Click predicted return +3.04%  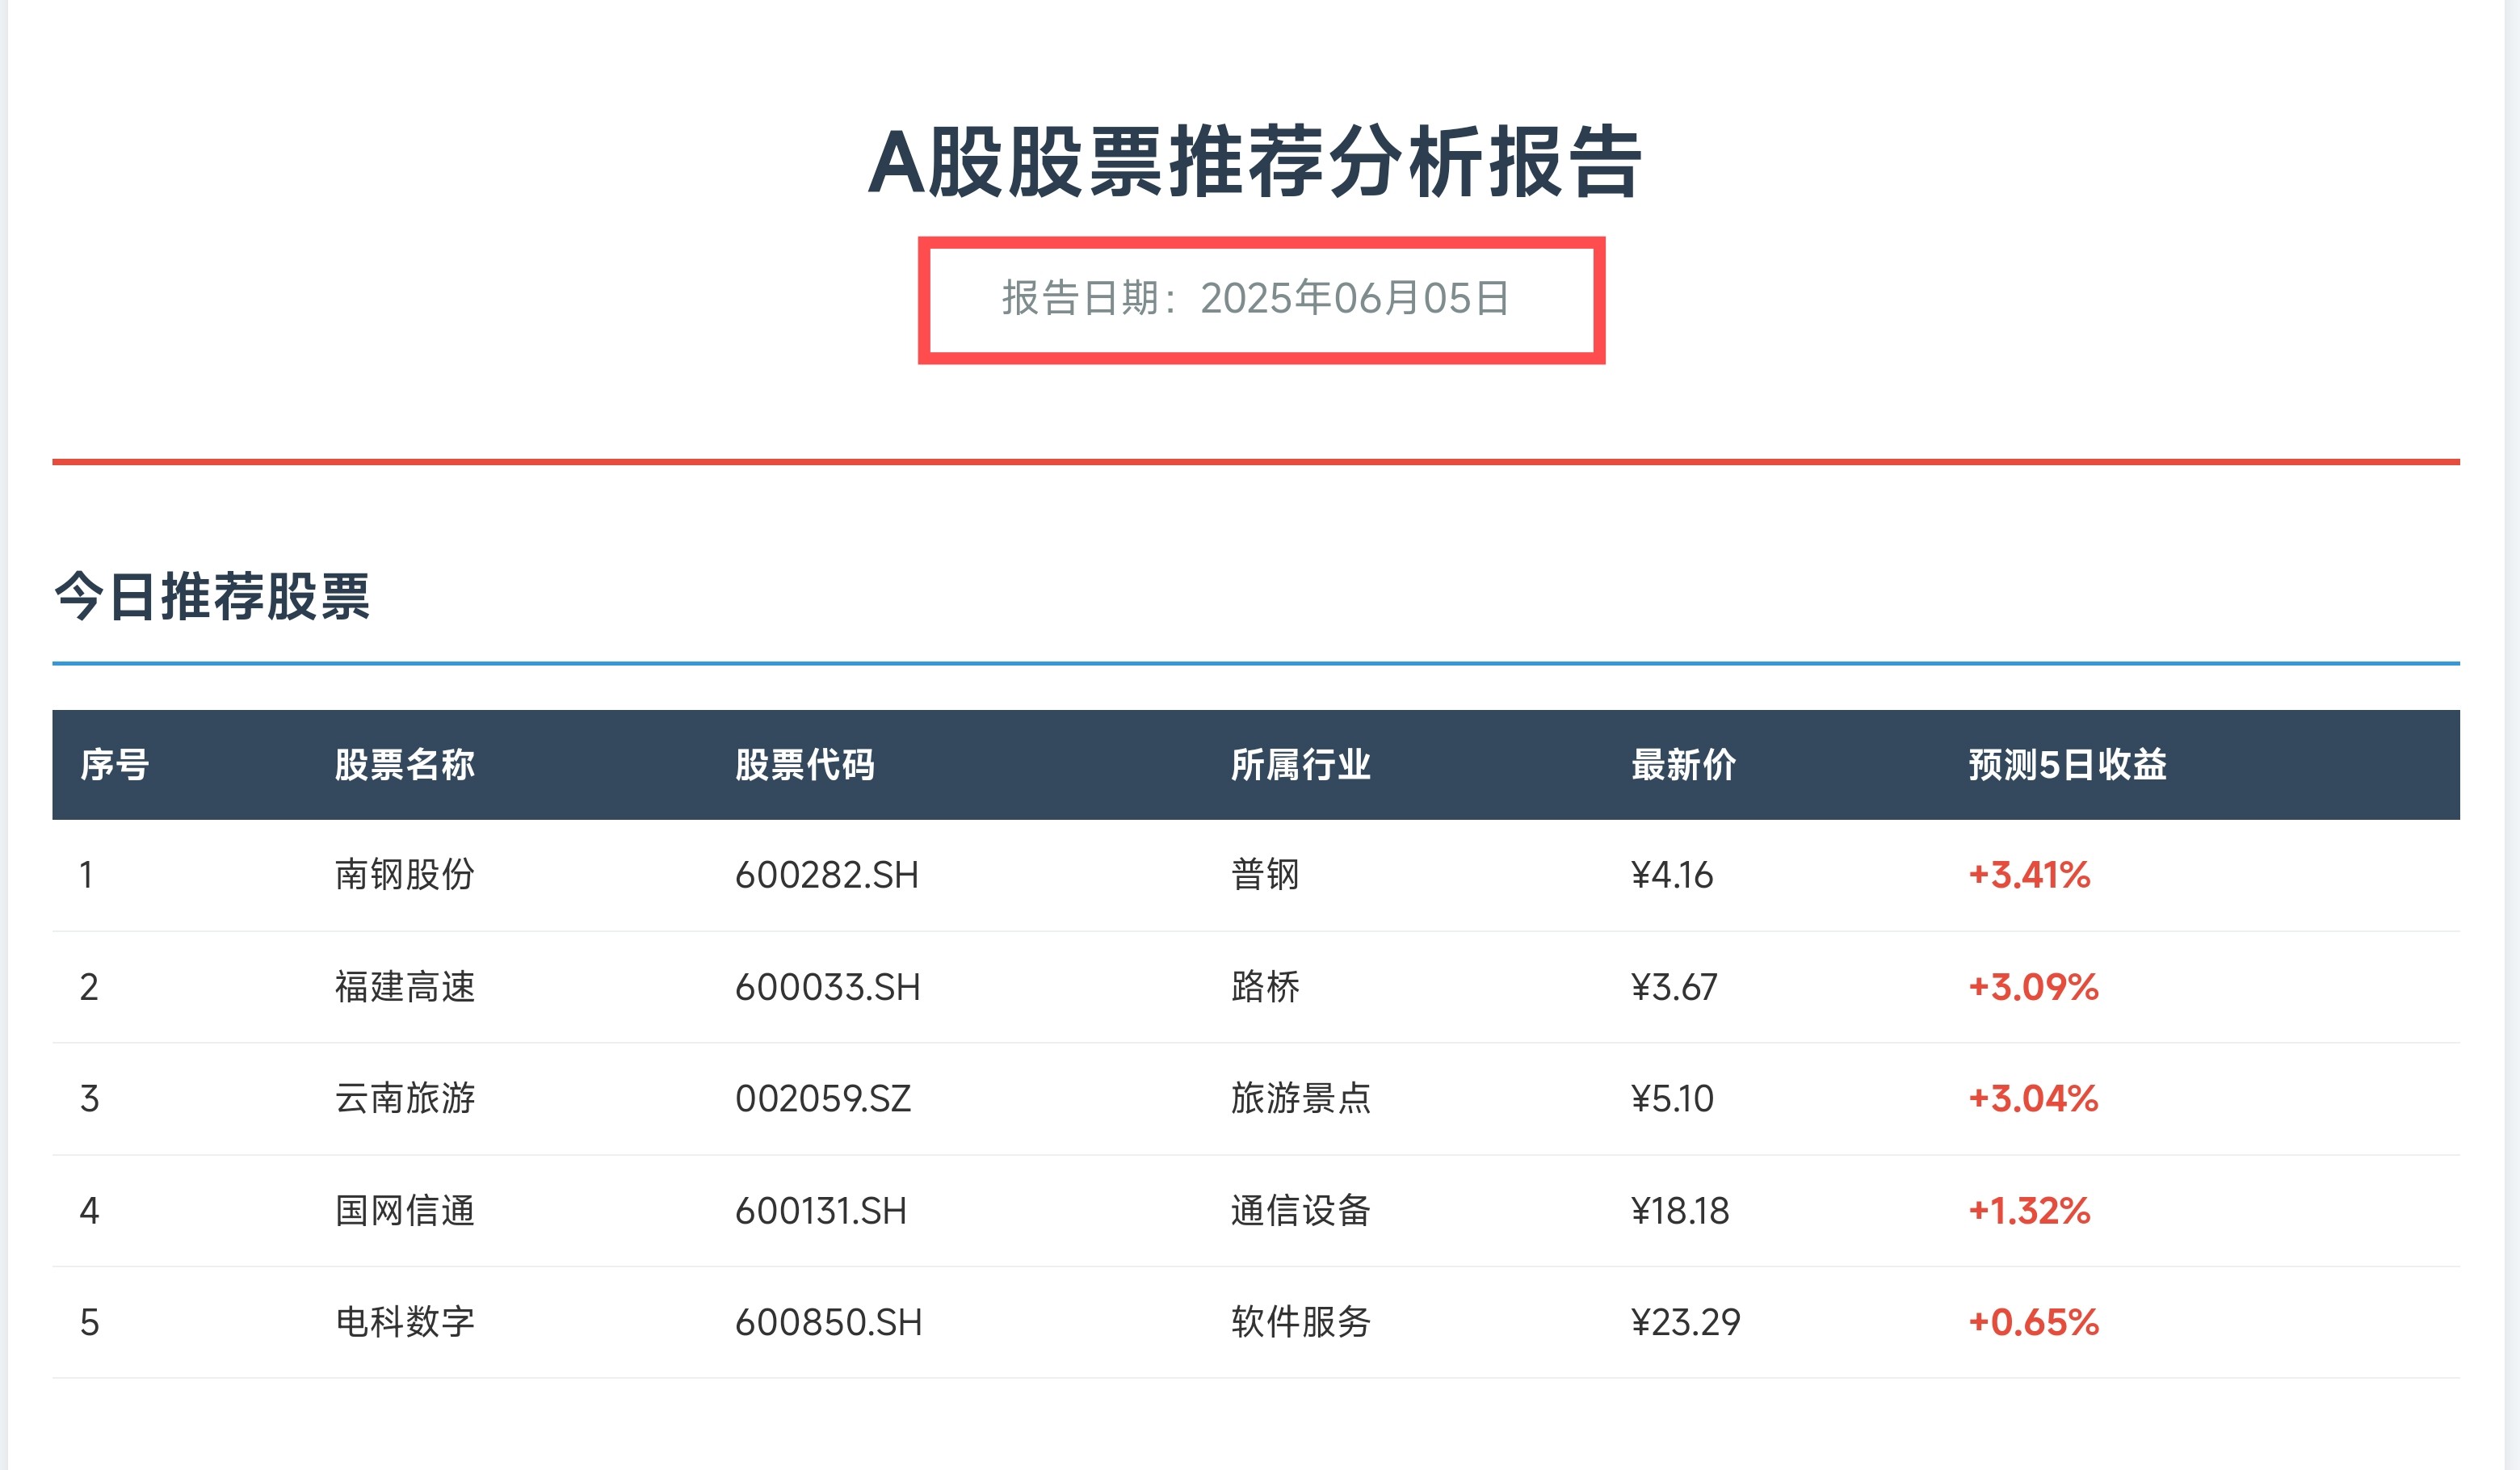pos(2033,1099)
